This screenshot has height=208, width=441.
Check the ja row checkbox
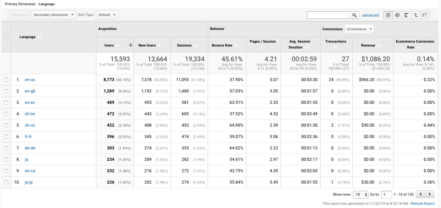tap(6, 159)
